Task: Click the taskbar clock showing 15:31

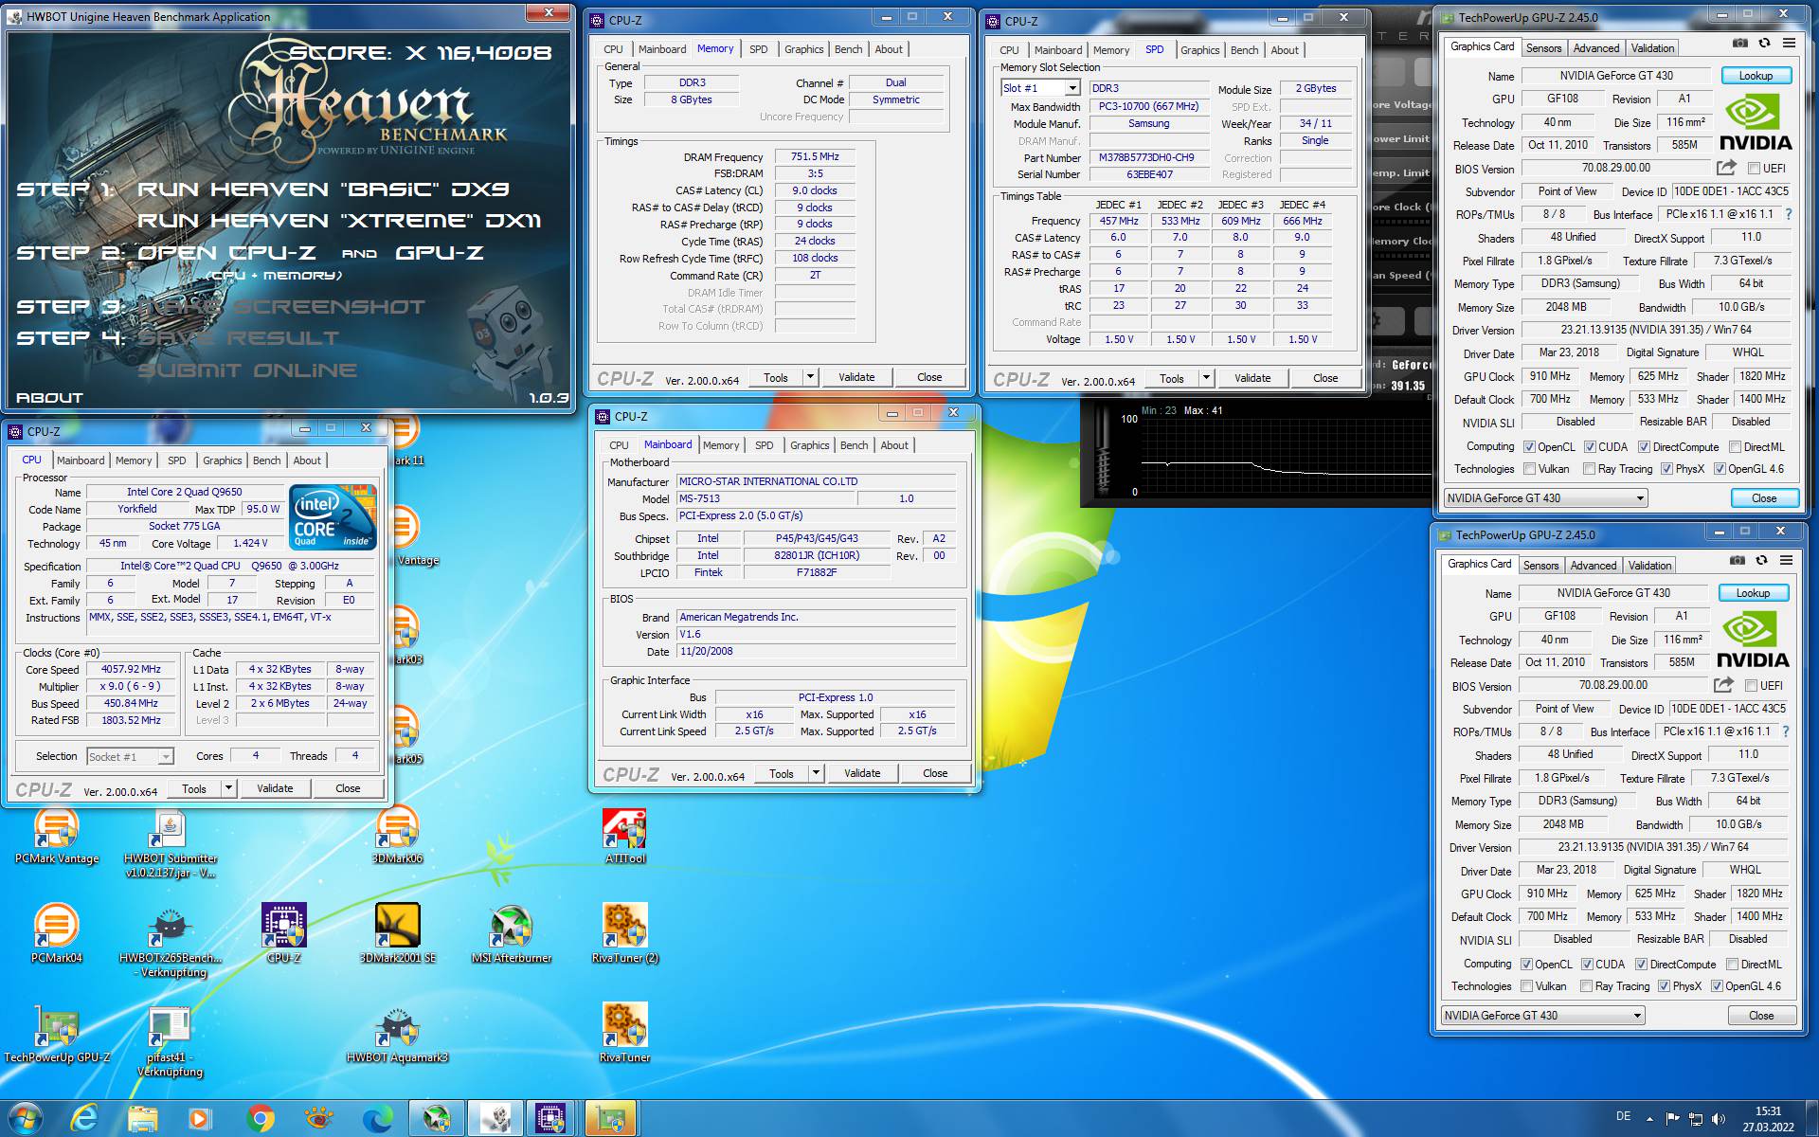Action: [1768, 1119]
